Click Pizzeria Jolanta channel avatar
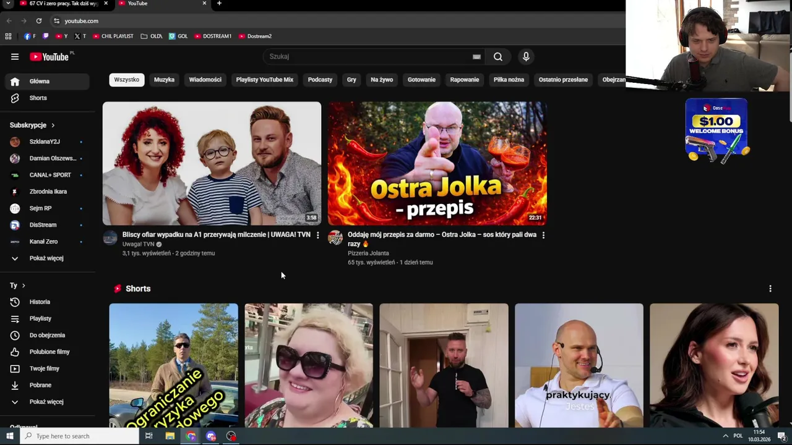Viewport: 792px width, 445px height. coord(335,239)
